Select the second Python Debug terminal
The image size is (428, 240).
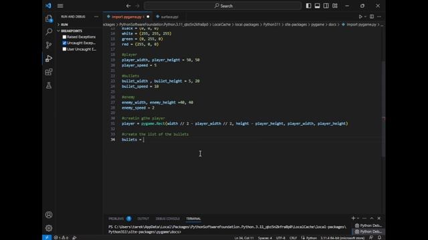point(368,231)
